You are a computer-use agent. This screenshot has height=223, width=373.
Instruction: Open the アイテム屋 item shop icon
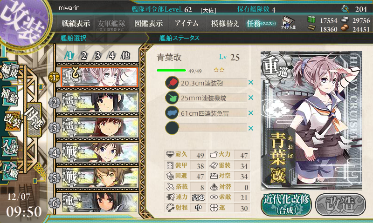click(x=288, y=23)
